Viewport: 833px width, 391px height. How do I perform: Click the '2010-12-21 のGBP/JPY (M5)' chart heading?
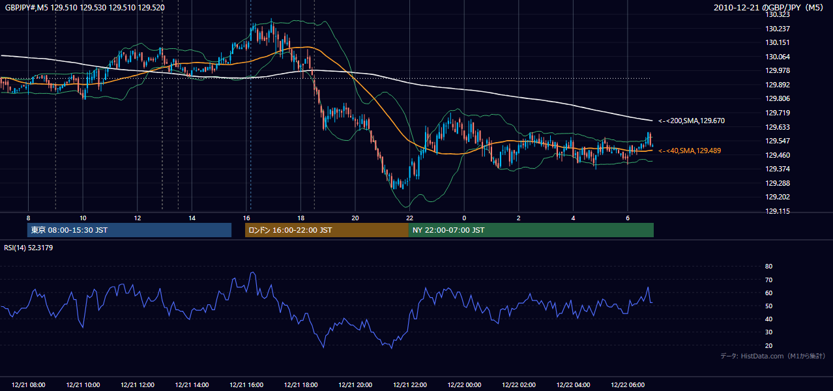click(769, 8)
